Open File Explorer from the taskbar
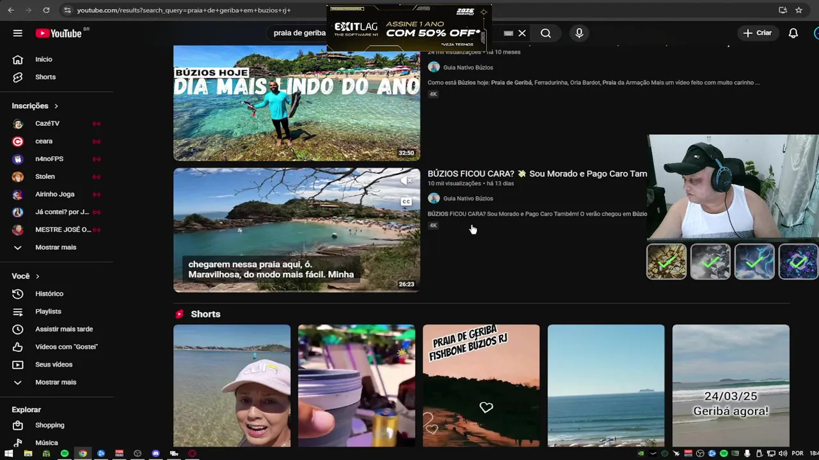The image size is (819, 460). [28, 454]
